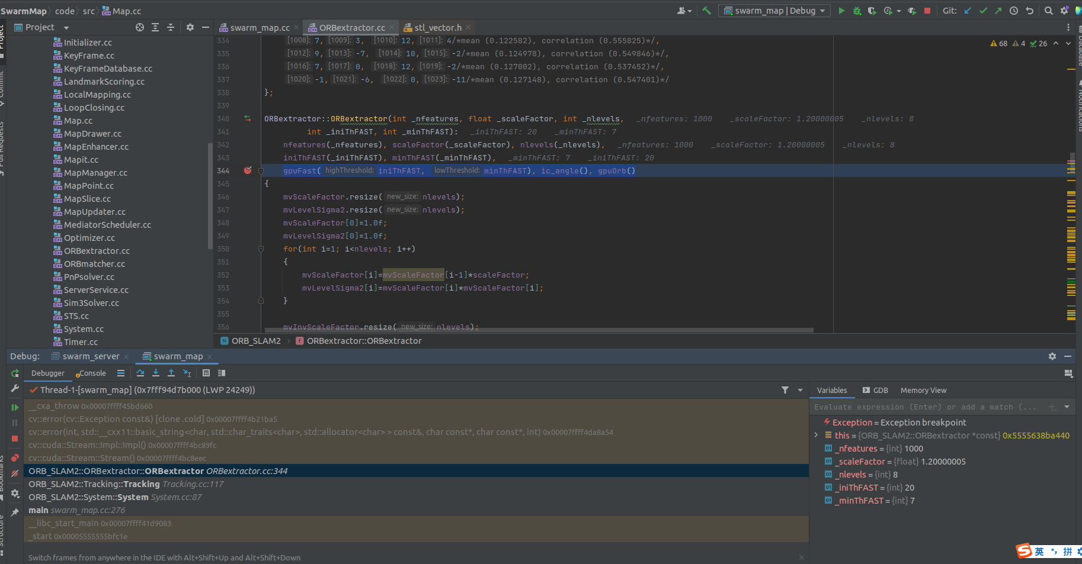Step Into the gpuFast function call
Viewport: 1082px width, 564px height.
[x=156, y=373]
